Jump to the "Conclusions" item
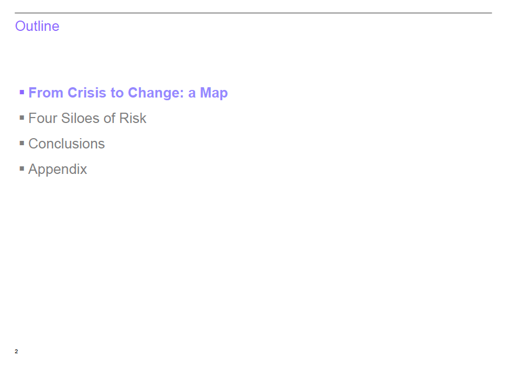Viewport: 523px width, 376px height. [66, 144]
